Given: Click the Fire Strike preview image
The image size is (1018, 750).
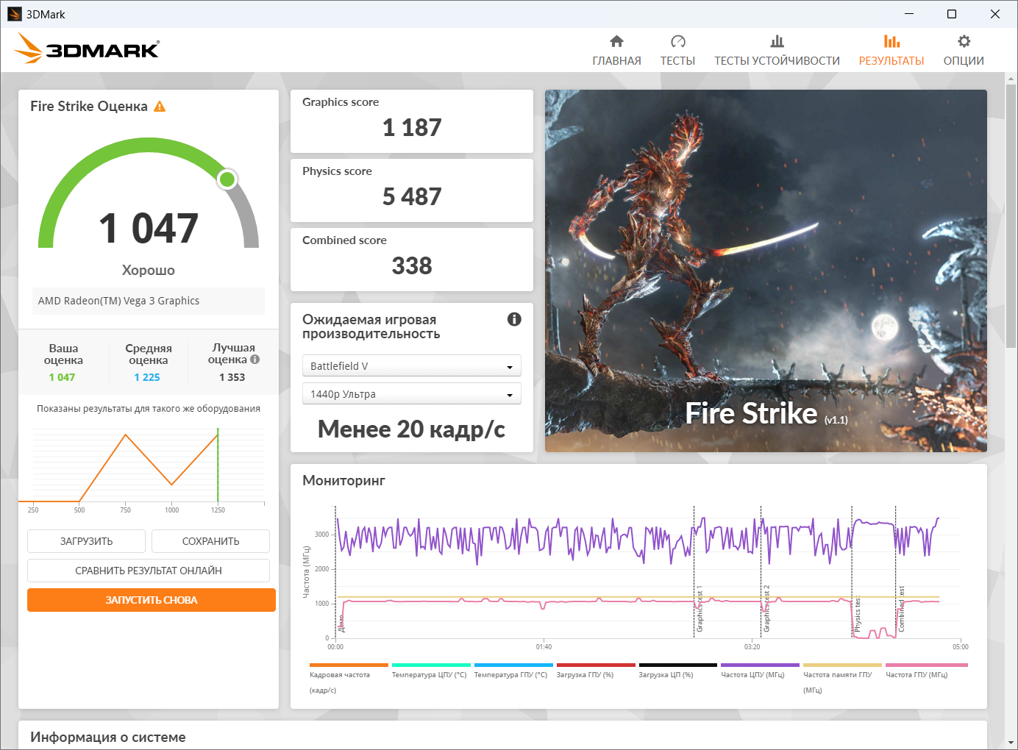Looking at the screenshot, I should 766,271.
